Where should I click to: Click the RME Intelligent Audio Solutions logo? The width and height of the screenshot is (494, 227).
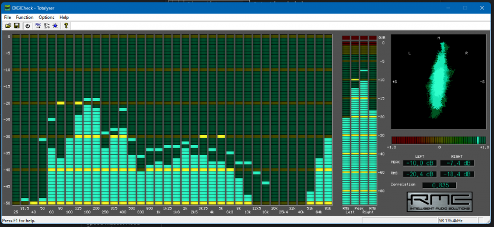(439, 202)
